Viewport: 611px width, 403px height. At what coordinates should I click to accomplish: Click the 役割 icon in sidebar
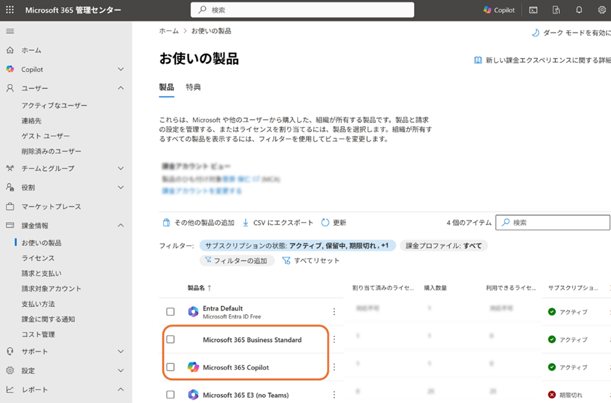coord(10,188)
